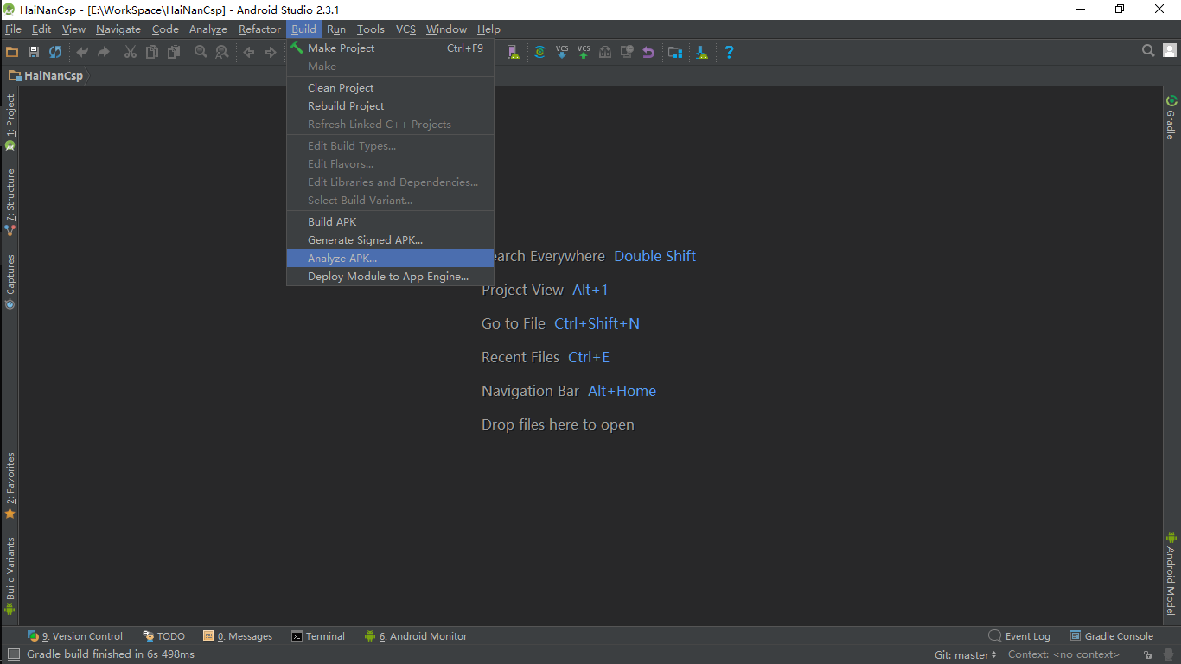Choose Generate Signed APK menu entry
Viewport: 1181px width, 664px height.
click(x=390, y=240)
